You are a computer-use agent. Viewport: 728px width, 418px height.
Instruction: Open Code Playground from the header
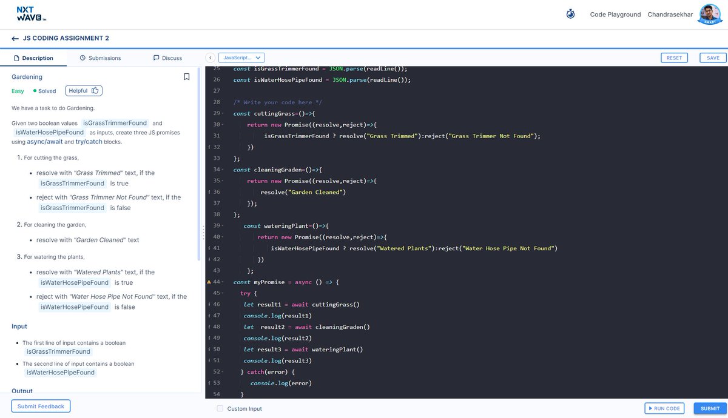[615, 15]
